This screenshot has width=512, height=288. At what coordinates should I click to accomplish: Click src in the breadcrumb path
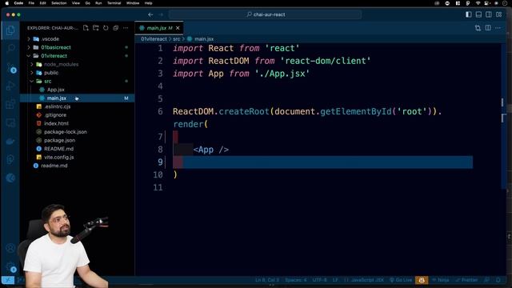coord(177,39)
